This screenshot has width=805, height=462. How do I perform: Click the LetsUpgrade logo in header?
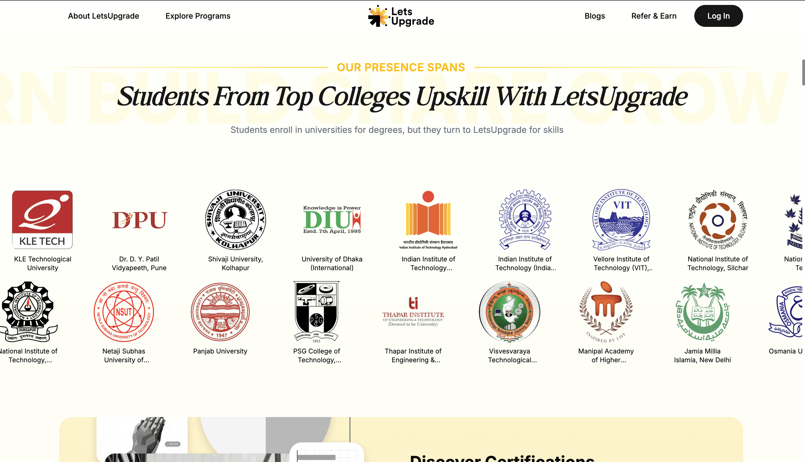coord(401,16)
